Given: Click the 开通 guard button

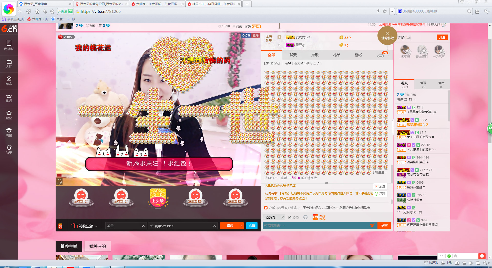Looking at the screenshot, I should 442,37.
